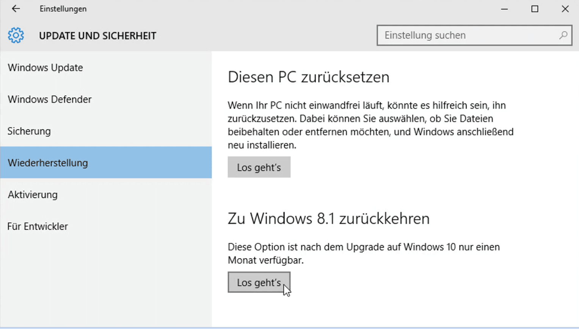Screen dimensions: 579x329
Task: Go to the Sicherung section
Action: click(29, 131)
